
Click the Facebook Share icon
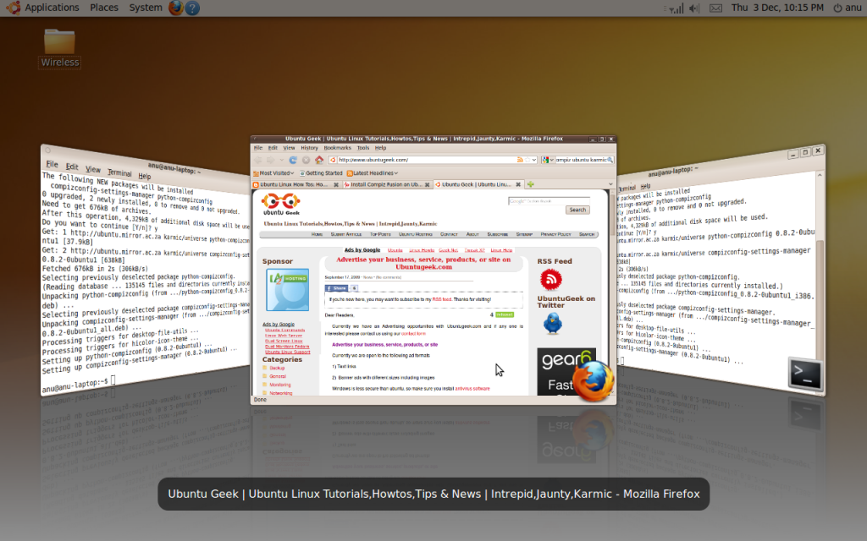pos(330,288)
